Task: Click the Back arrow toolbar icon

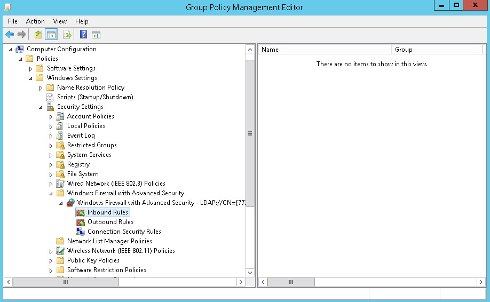Action: pos(10,35)
